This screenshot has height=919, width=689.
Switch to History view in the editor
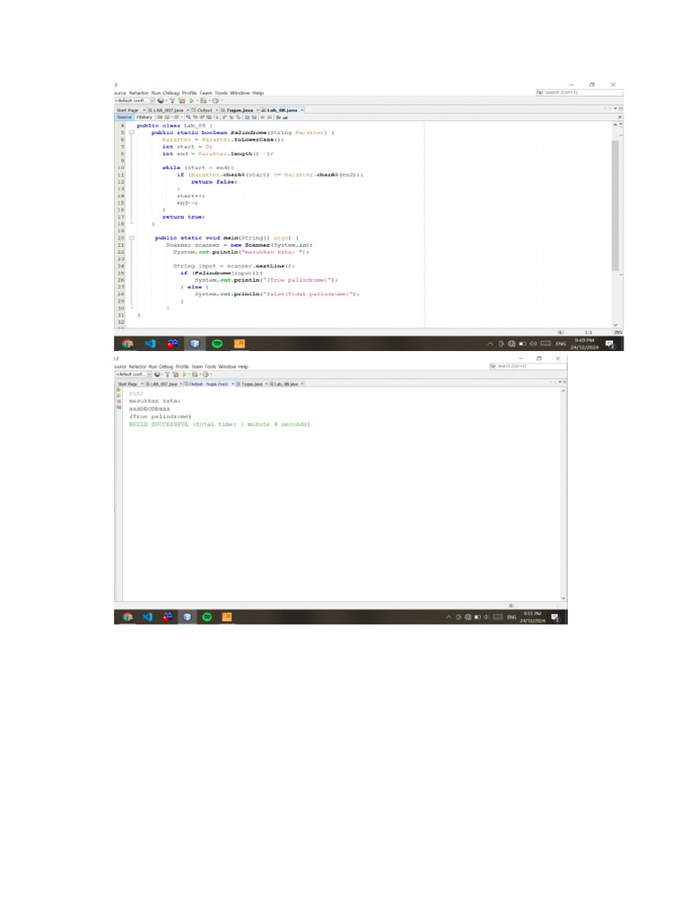(x=144, y=117)
